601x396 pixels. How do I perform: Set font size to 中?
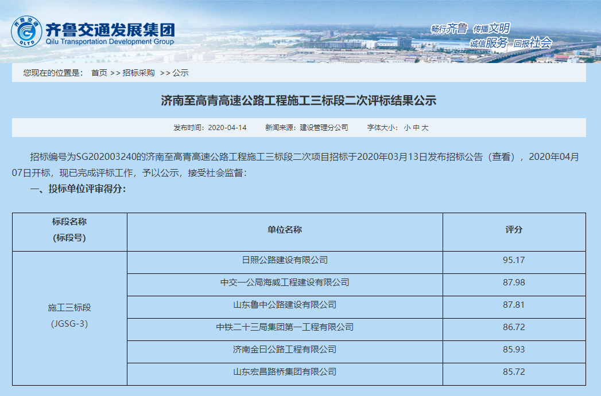416,128
